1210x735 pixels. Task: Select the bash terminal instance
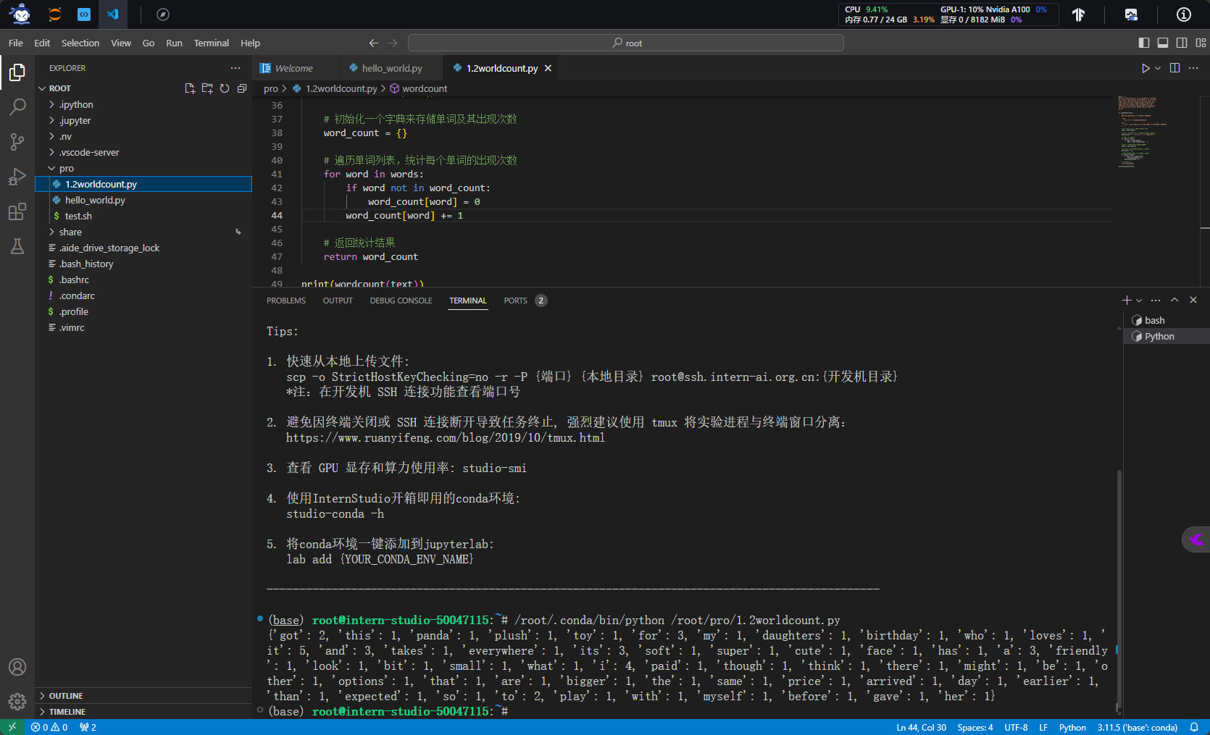click(x=1167, y=321)
